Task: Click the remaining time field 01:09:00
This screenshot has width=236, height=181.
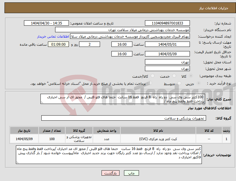Action: coord(58,45)
